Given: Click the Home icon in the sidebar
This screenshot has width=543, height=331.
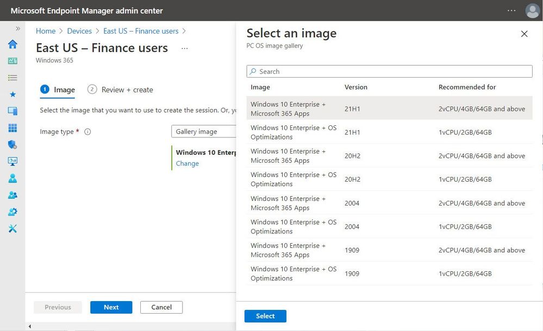Looking at the screenshot, I should [13, 44].
